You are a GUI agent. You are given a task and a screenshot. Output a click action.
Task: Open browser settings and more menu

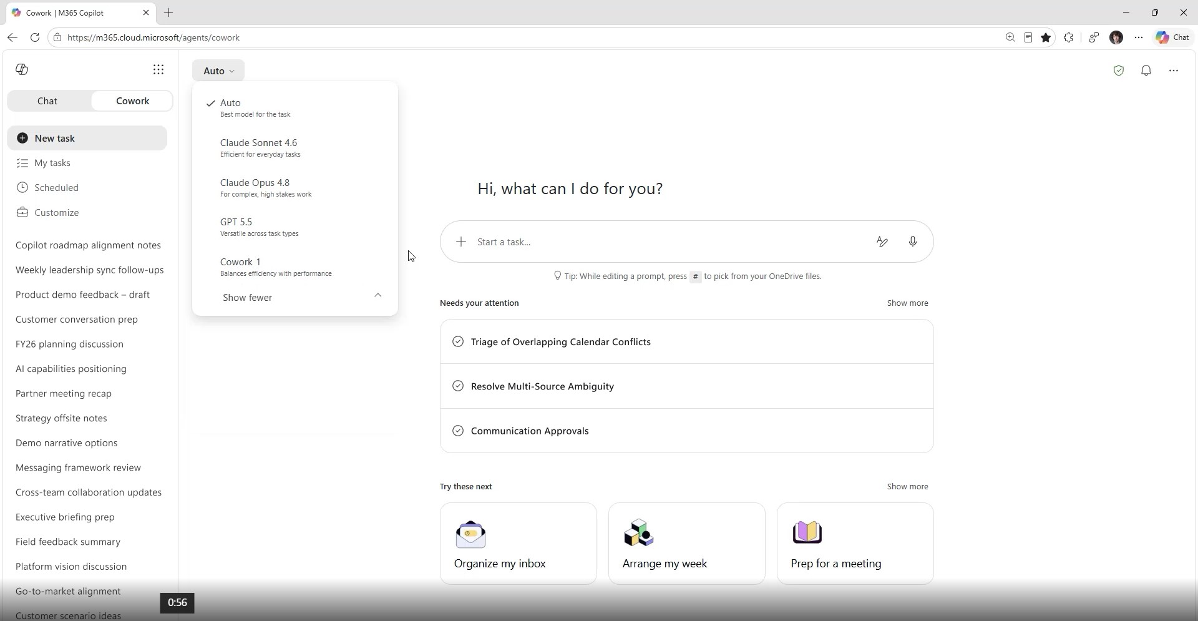1139,37
